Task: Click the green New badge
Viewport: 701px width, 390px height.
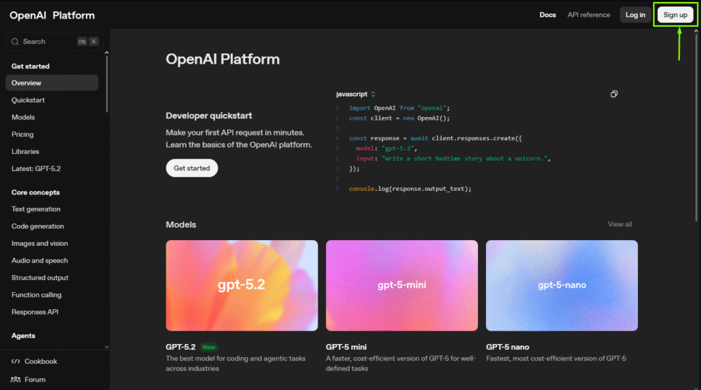Action: pos(209,347)
